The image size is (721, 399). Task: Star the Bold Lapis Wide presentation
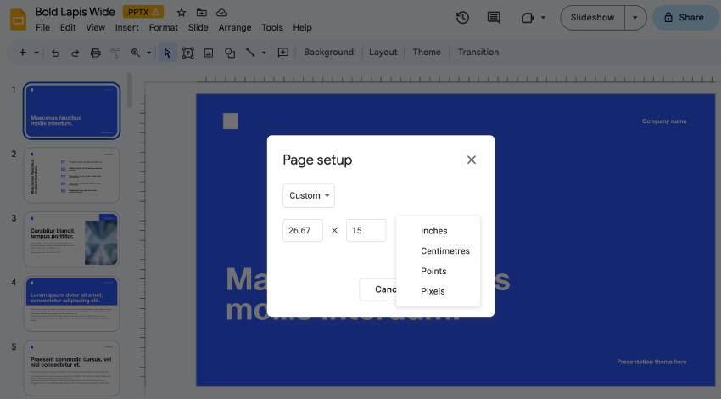(x=181, y=13)
